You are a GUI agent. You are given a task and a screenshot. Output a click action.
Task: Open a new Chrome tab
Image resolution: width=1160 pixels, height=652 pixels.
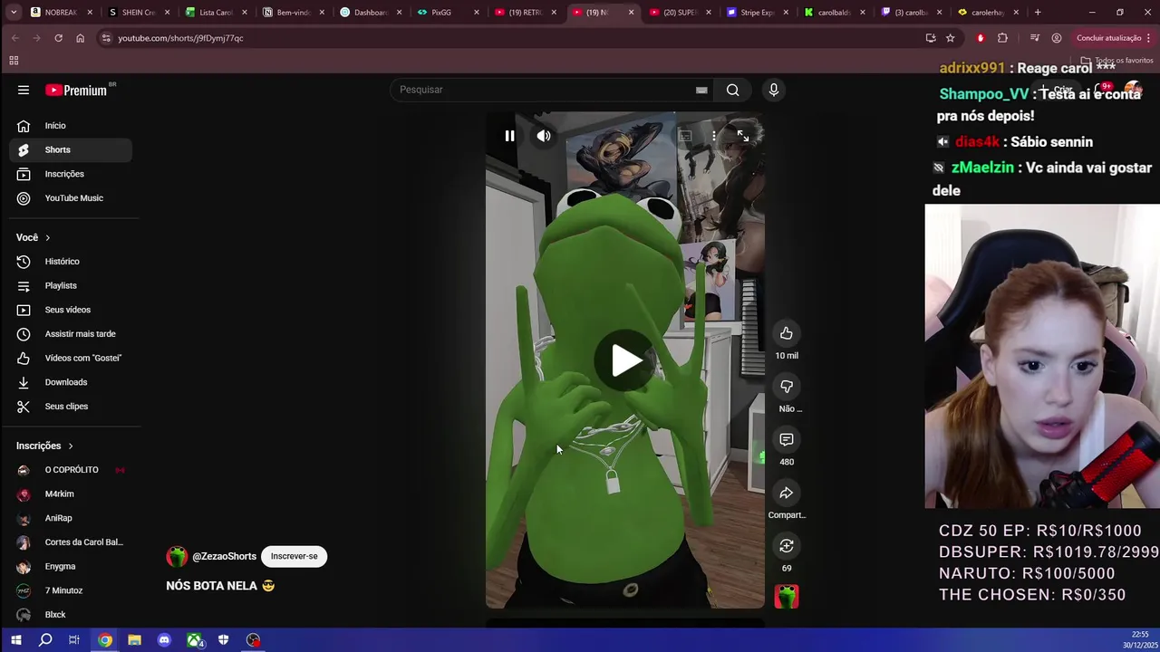[1037, 13]
